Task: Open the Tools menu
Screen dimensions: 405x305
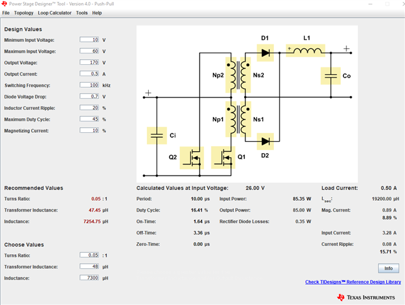Action: 81,13
